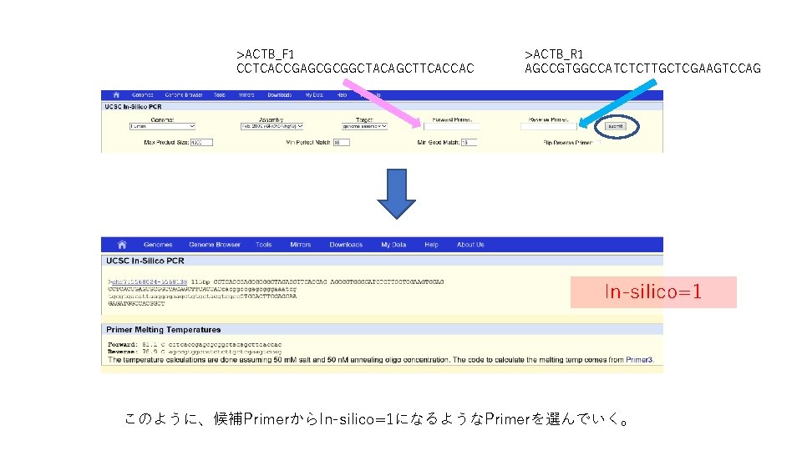Click the Forward Primer input field
This screenshot has width=802, height=451.
452,126
